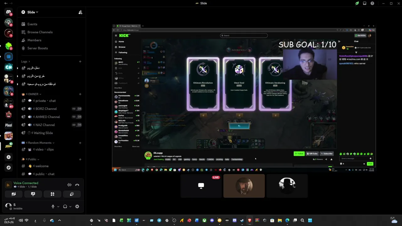
Task: Open Windows Start button on taskbar
Action: pyautogui.click(x=310, y=220)
